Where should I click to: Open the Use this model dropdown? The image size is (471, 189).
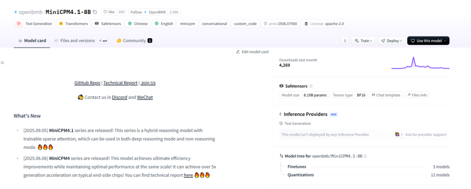[x=428, y=40]
